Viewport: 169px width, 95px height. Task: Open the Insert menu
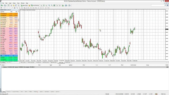click(x=10, y=3)
